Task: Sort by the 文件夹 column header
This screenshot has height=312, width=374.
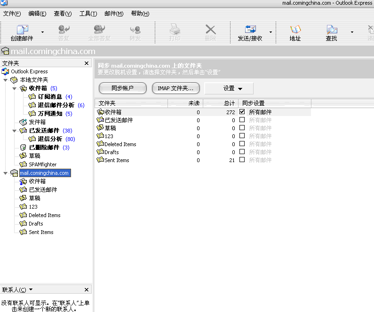Action: (131, 103)
